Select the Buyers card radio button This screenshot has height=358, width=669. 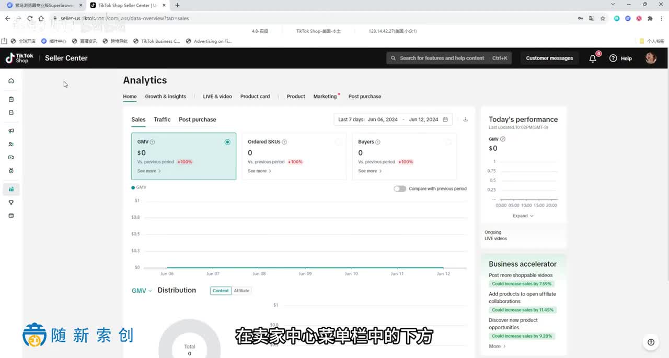pyautogui.click(x=448, y=142)
